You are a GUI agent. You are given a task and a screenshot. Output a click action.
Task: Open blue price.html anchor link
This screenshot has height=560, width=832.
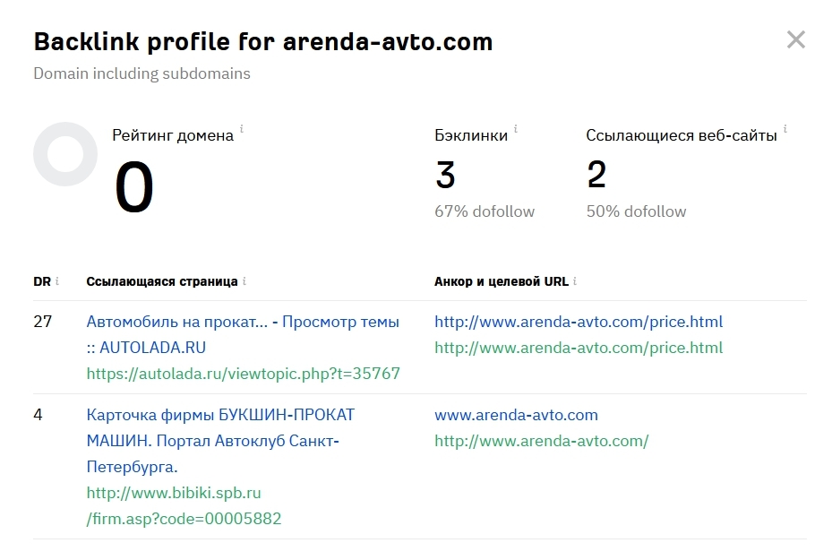579,322
